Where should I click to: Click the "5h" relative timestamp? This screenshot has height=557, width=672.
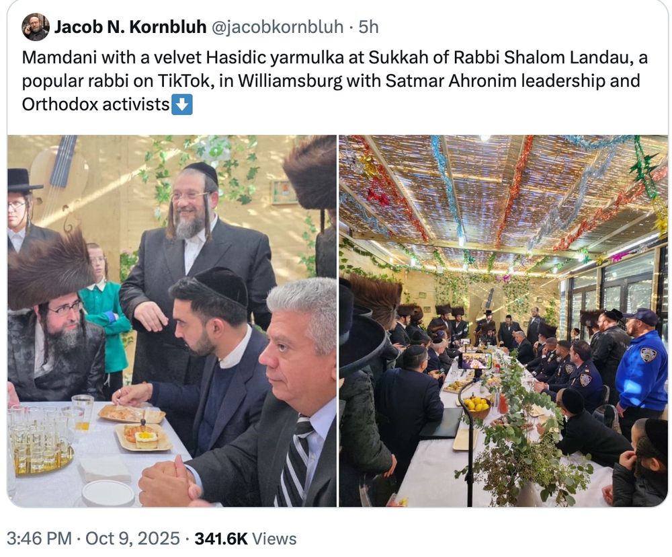(x=368, y=27)
